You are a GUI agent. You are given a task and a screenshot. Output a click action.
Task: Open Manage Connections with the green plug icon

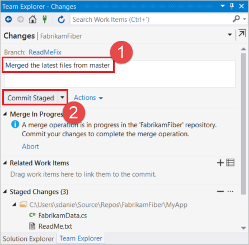[x=45, y=19]
